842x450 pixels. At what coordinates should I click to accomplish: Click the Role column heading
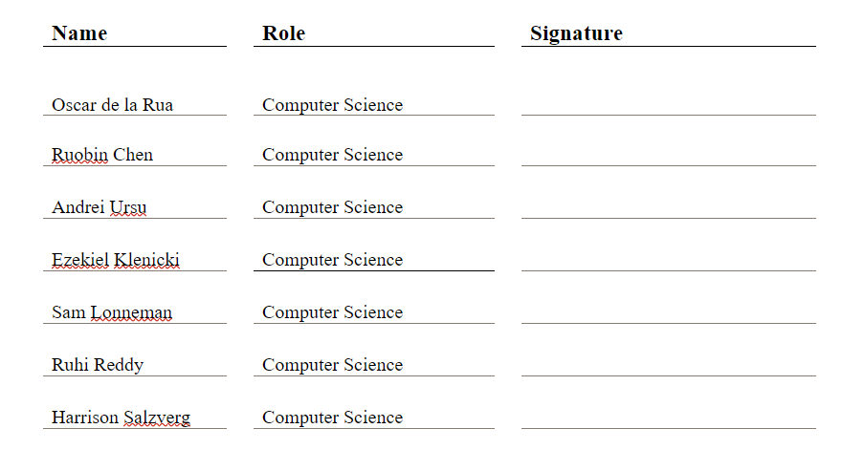(283, 33)
